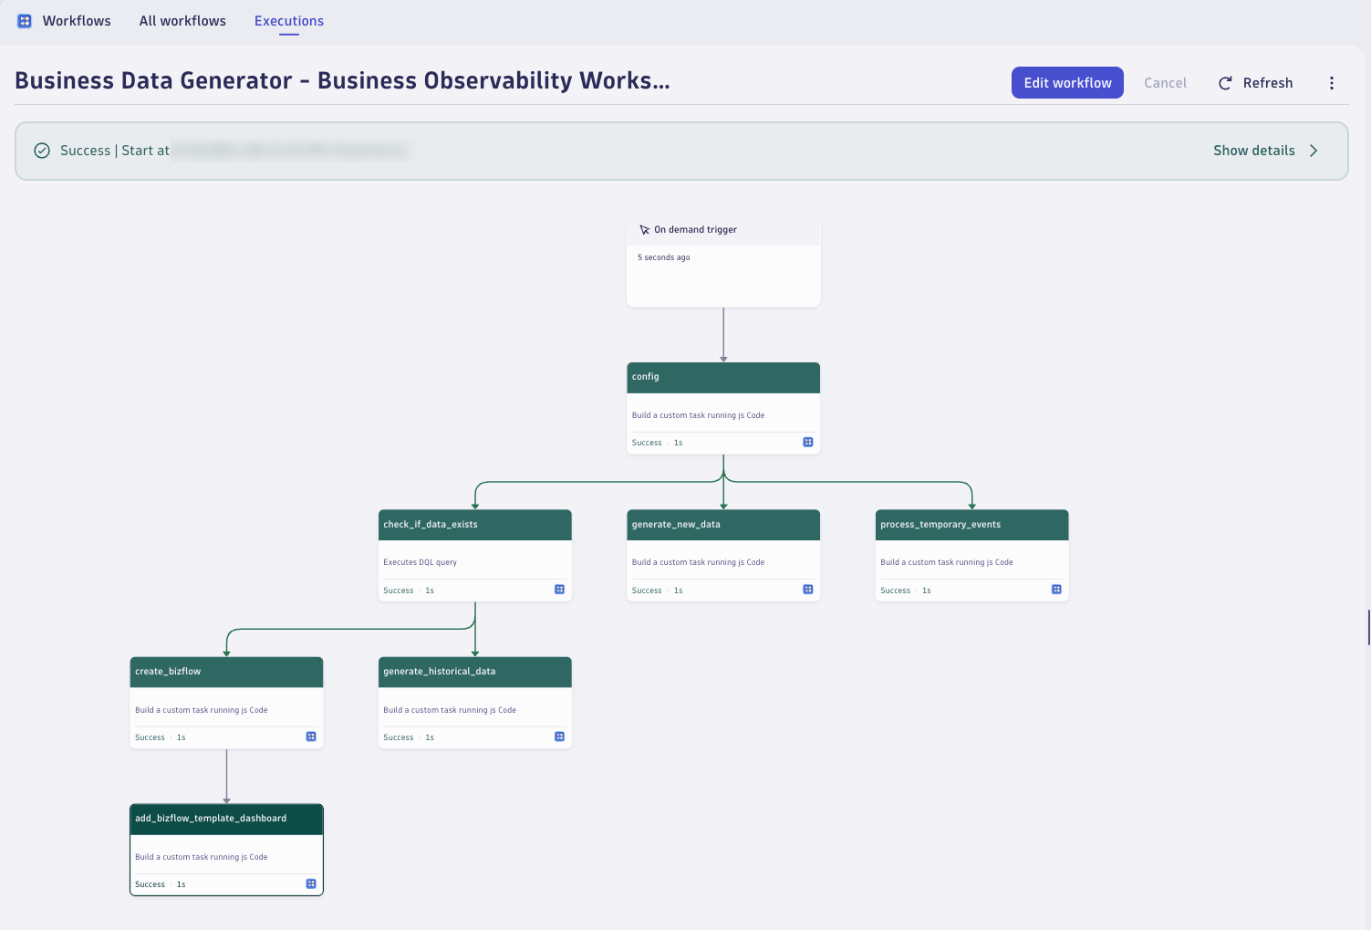Select the generate_historical_data task node
This screenshot has width=1371, height=930.
click(x=475, y=703)
